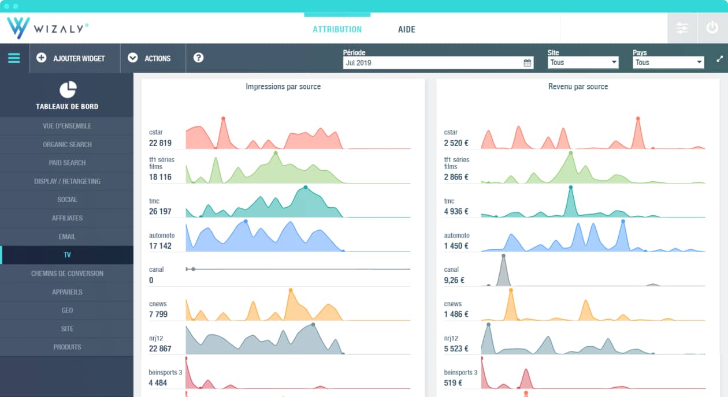Image resolution: width=728 pixels, height=397 pixels.
Task: Click the Actions chevron icon
Action: point(133,58)
